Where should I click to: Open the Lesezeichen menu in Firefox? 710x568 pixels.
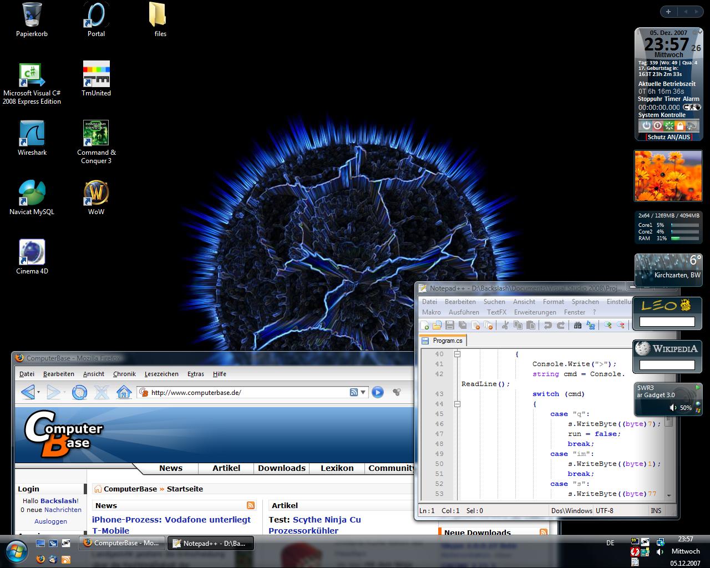tap(161, 374)
